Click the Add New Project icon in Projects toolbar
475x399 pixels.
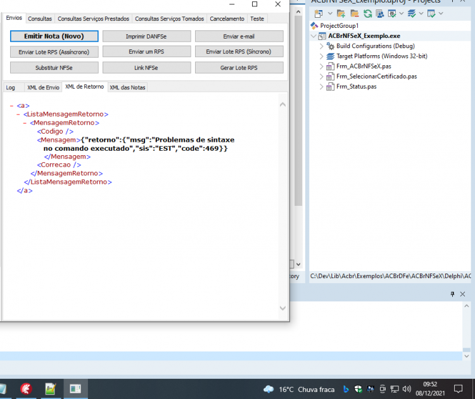319,14
